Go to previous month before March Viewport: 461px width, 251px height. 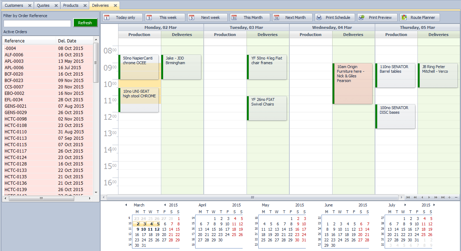[x=126, y=205]
